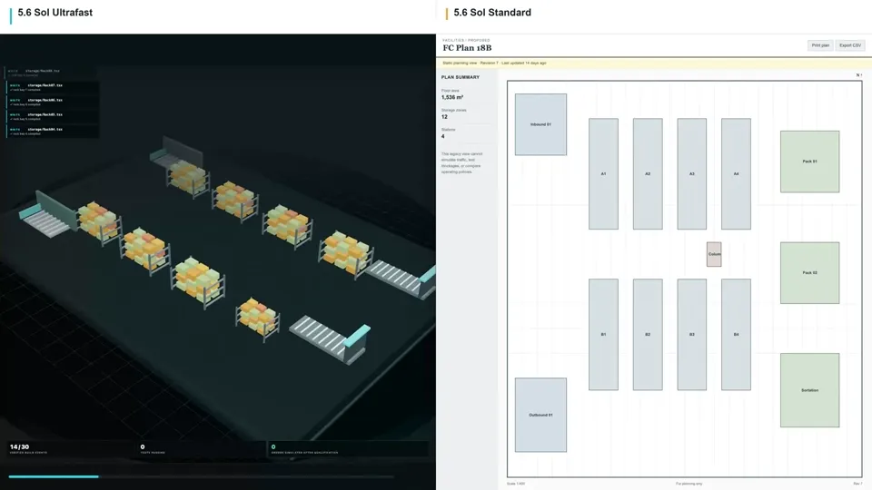
Task: Click the Facilities / Proposed breadcrumb
Action: pos(466,40)
